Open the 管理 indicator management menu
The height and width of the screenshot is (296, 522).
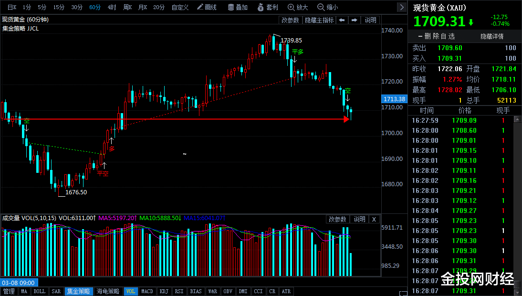point(8,291)
